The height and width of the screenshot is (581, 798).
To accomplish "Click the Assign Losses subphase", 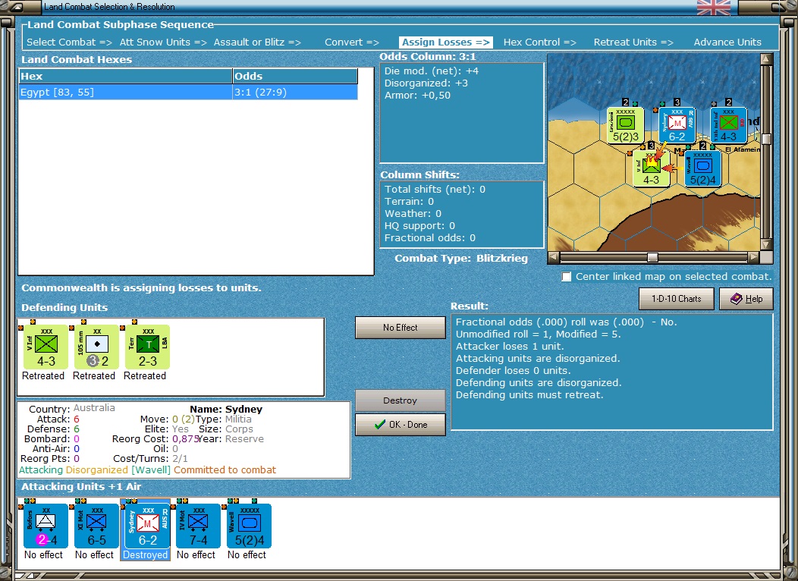I will [x=446, y=42].
